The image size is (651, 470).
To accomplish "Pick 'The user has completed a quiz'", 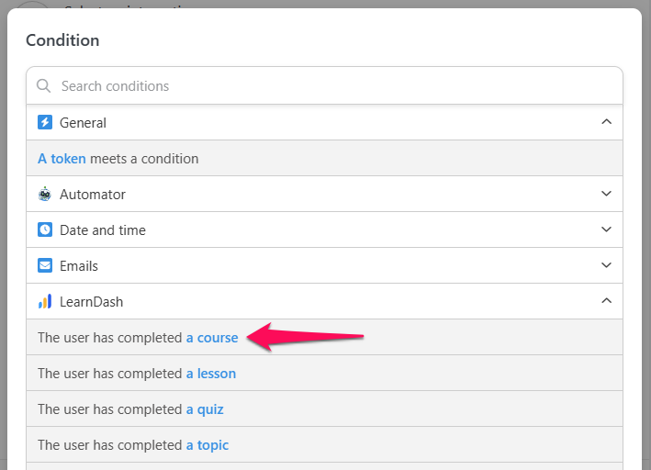I will [325, 409].
